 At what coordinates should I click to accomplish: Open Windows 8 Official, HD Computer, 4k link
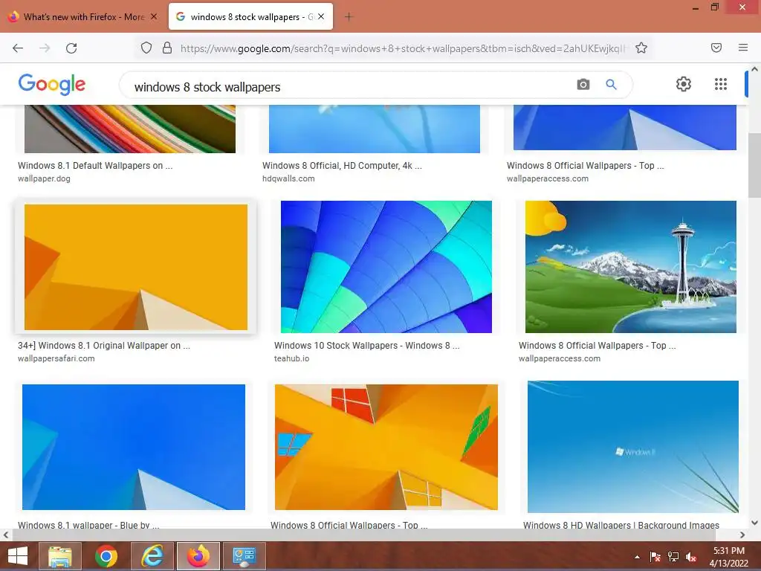(342, 166)
